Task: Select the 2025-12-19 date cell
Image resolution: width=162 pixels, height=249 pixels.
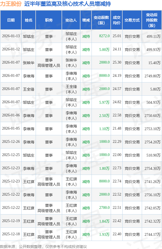Action: pos(11,221)
